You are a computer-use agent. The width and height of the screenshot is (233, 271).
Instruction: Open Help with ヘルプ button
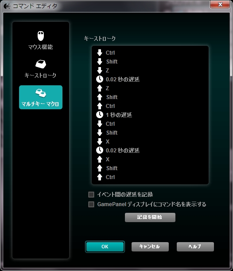pyautogui.click(x=195, y=247)
